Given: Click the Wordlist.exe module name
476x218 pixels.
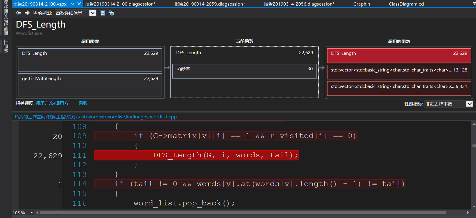Looking at the screenshot, I should tap(29, 33).
